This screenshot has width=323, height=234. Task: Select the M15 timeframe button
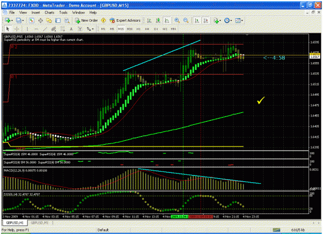(x=121, y=29)
